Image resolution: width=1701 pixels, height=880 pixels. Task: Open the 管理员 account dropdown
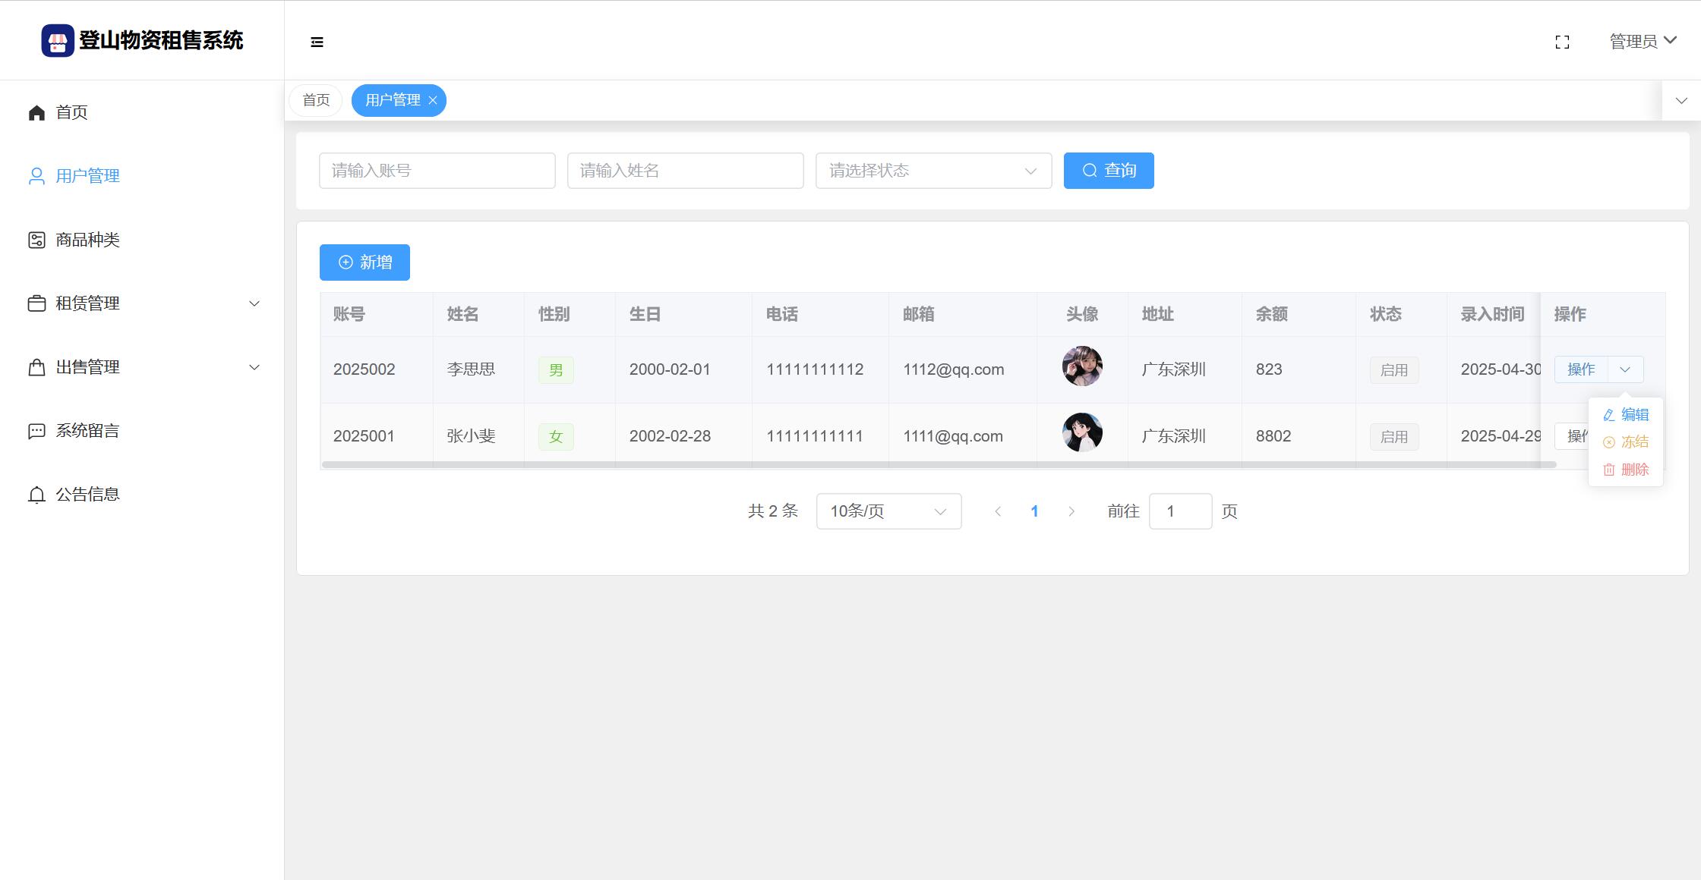1643,41
